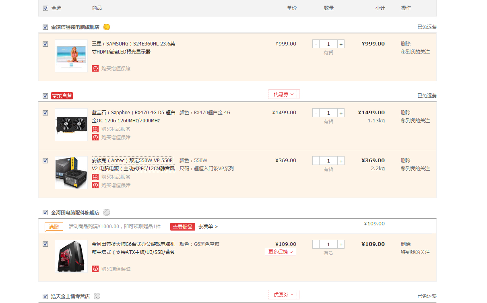Screen dimensions: 487x303
Task: Click 删除 for the Sapphire RX470
Action: (406, 113)
